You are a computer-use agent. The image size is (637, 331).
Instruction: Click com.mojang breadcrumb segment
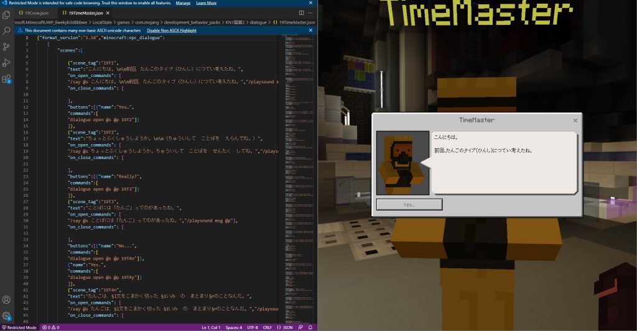(147, 22)
